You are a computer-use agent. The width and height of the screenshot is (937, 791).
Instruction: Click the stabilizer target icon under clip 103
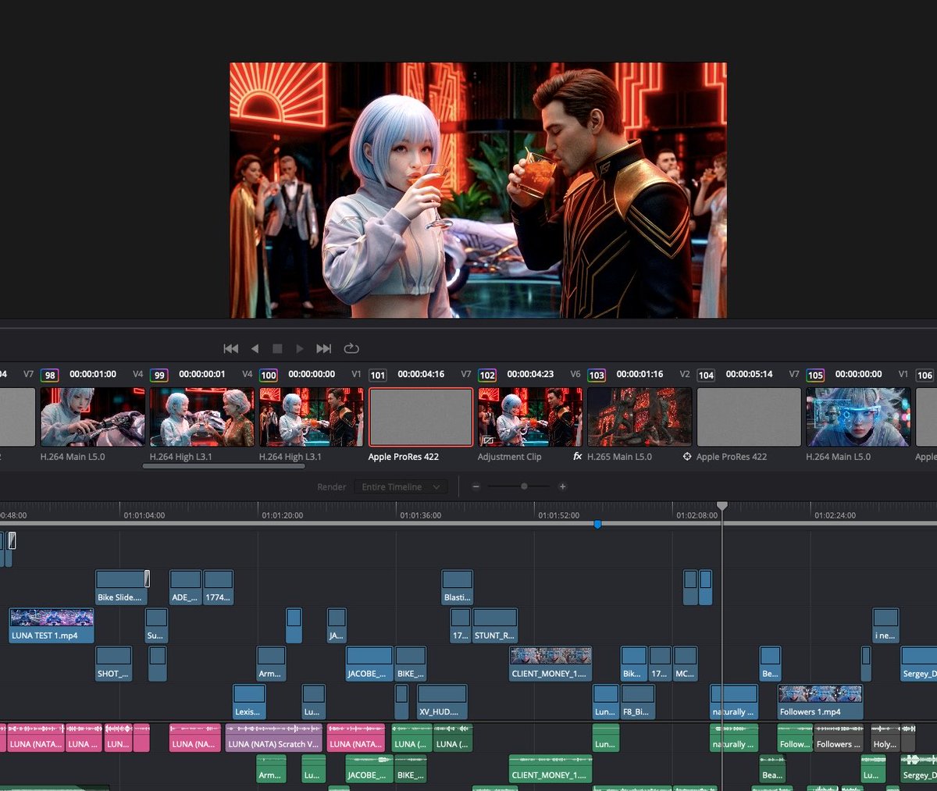point(687,456)
